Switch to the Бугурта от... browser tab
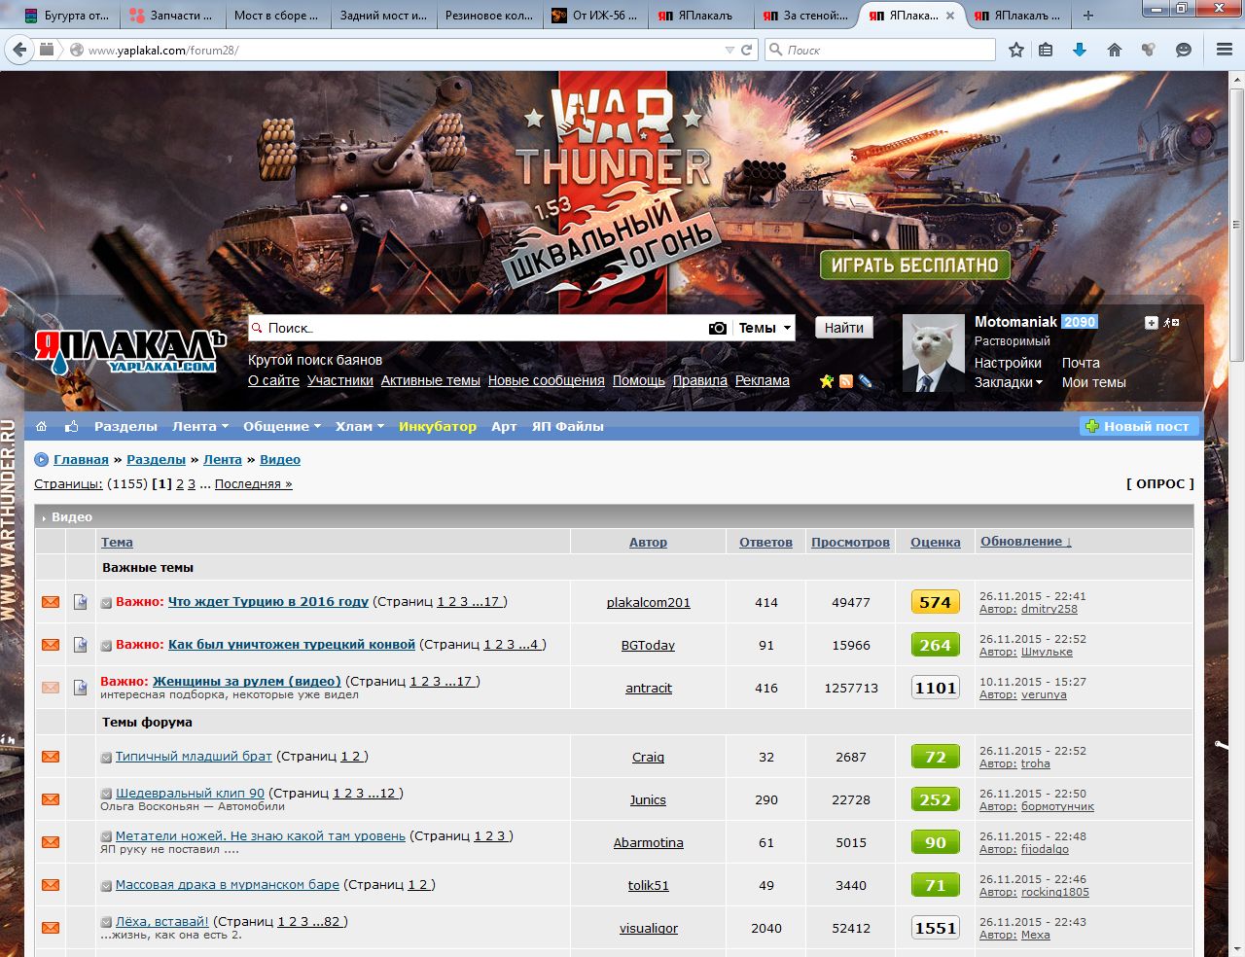 pyautogui.click(x=67, y=16)
